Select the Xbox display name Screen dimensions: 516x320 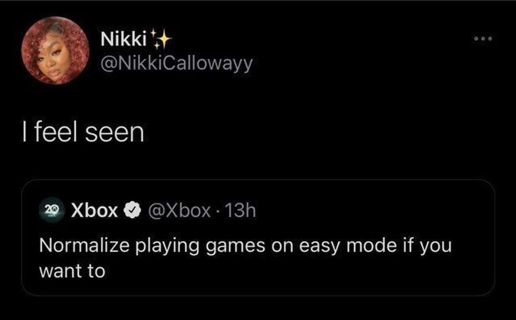pos(94,211)
